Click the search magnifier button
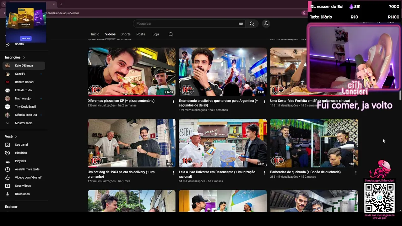This screenshot has height=226, width=402. click(x=252, y=24)
